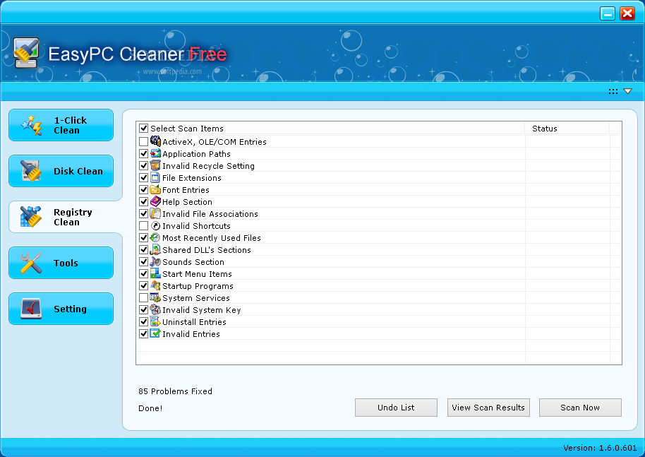The height and width of the screenshot is (457, 645).
Task: Uncheck the Font Entries checkbox
Action: pyautogui.click(x=143, y=189)
